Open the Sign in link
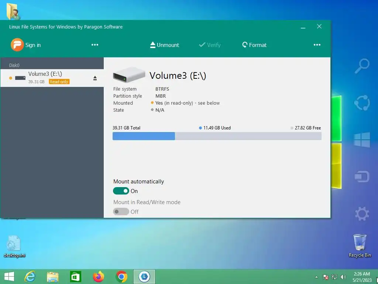The image size is (378, 284). tap(33, 45)
